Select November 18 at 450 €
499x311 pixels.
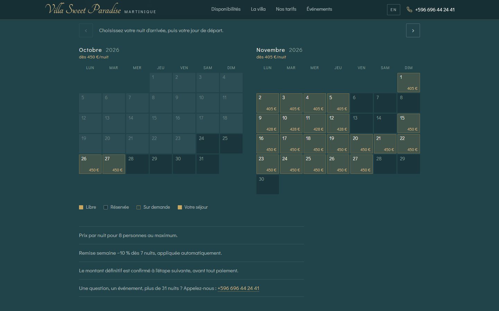(315, 144)
